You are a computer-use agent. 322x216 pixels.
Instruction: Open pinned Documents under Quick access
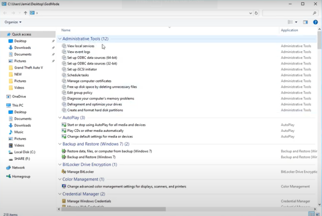[x=22, y=54]
